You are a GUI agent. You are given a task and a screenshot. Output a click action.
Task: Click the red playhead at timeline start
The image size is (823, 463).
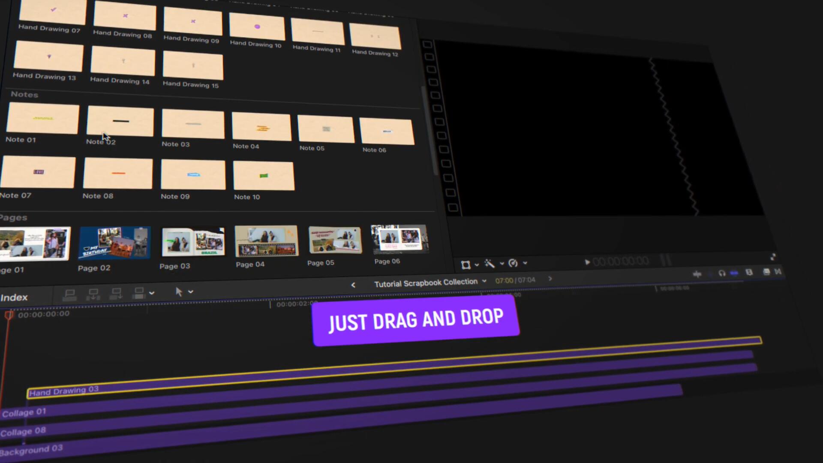(9, 316)
